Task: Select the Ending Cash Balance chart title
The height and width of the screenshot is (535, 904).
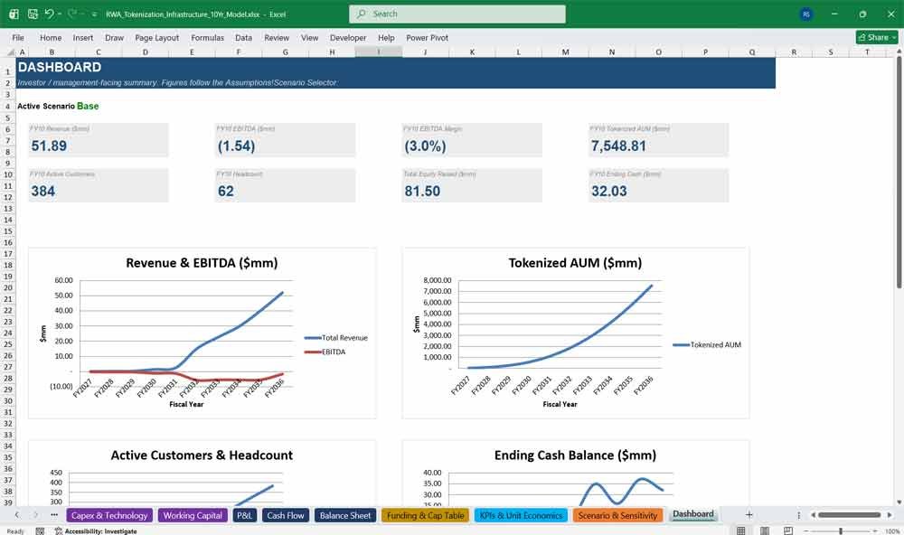Action: coord(575,455)
